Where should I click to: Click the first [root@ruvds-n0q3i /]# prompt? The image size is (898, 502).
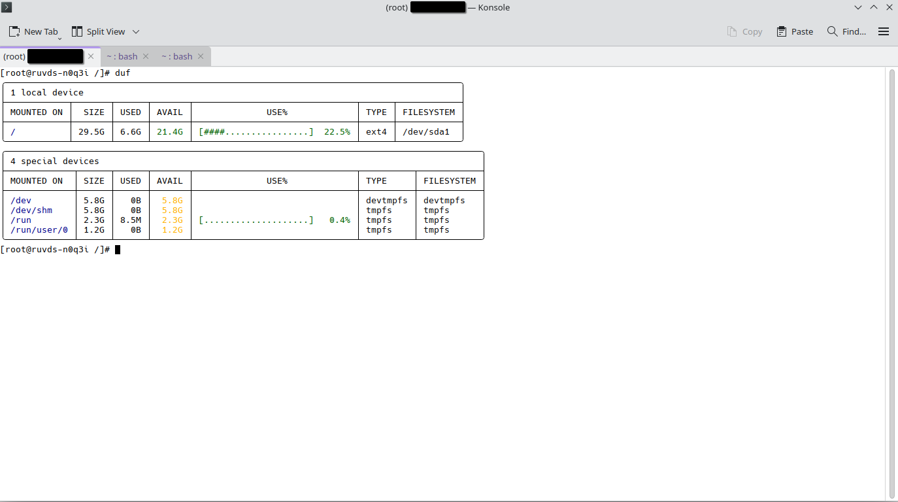click(55, 73)
